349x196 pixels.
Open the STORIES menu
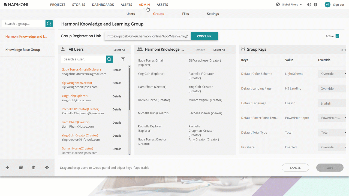point(79,5)
